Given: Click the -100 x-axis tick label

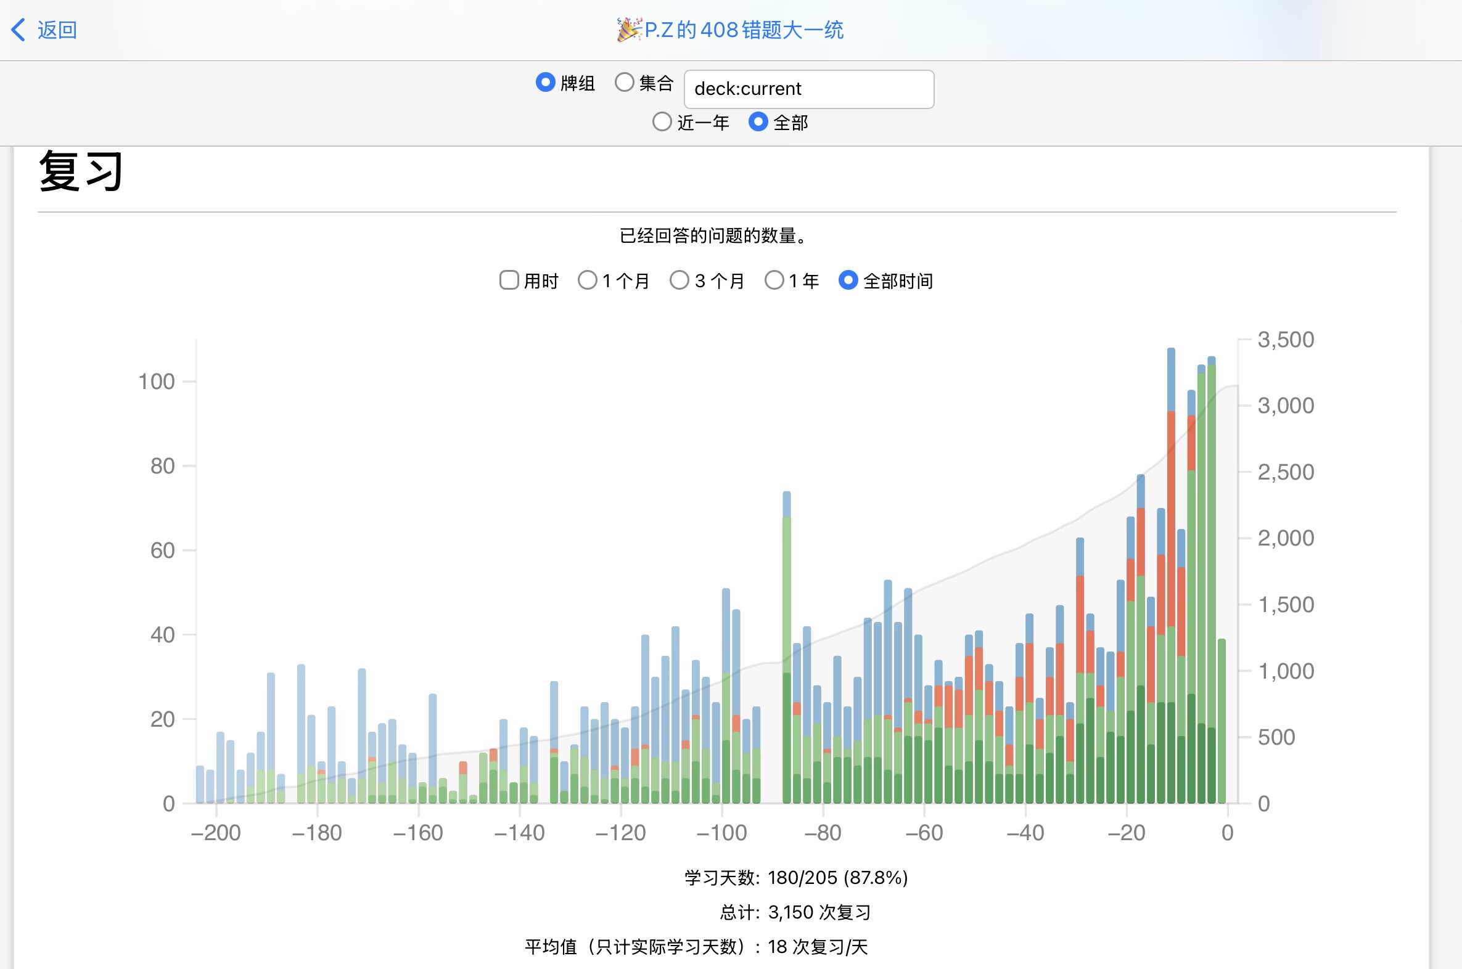Looking at the screenshot, I should tap(721, 833).
